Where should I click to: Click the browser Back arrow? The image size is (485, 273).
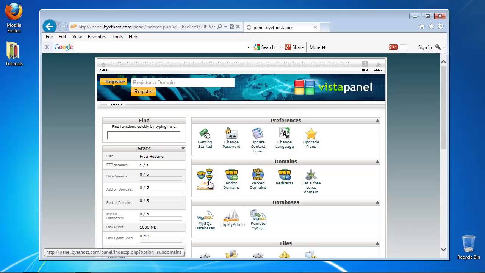pyautogui.click(x=49, y=27)
